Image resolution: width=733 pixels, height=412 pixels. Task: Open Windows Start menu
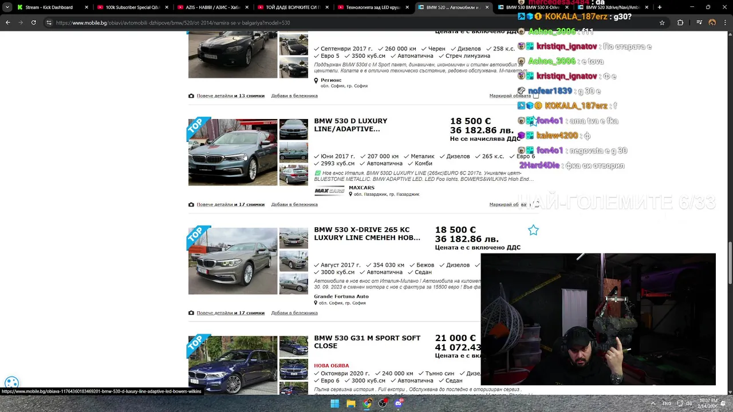click(x=334, y=403)
